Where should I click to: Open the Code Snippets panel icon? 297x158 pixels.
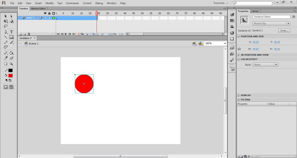[232, 48]
